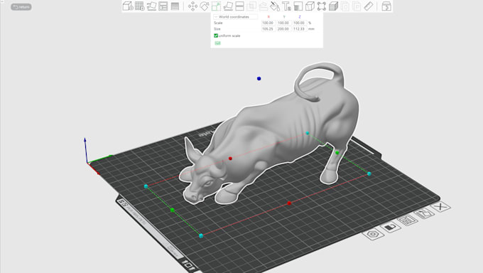
Task: Open the Assembly view icon at toolbar end
Action: pos(386,6)
